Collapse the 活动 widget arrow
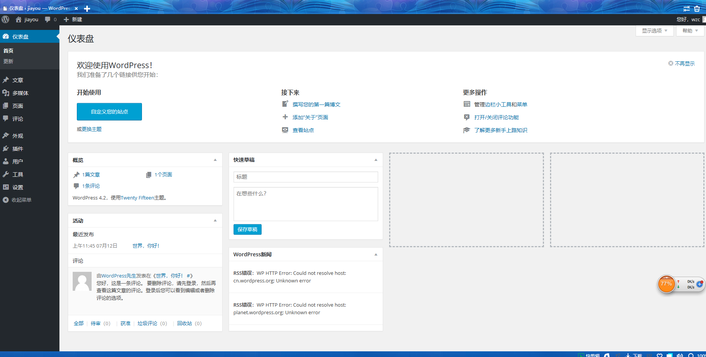This screenshot has height=357, width=706. pos(215,220)
